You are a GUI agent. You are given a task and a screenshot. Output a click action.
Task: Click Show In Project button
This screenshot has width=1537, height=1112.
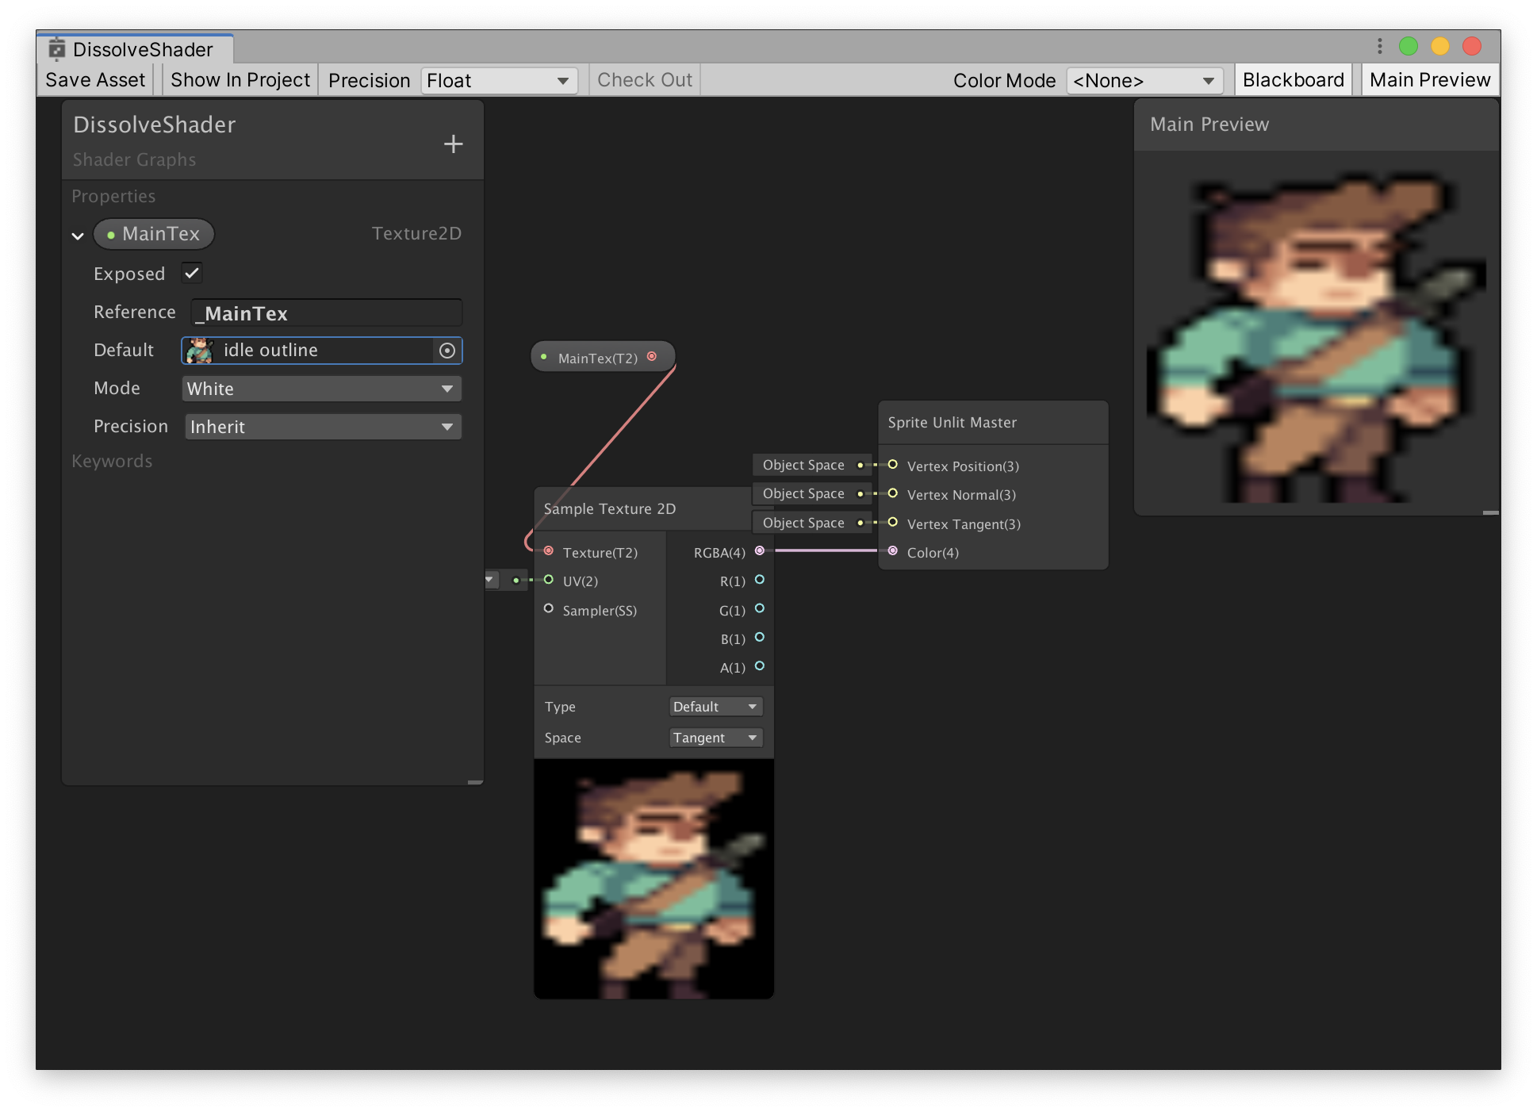[240, 80]
